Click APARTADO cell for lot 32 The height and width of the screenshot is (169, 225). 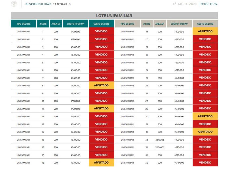point(205,132)
